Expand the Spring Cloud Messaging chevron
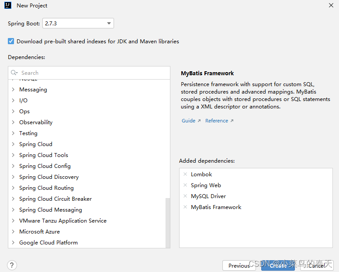This screenshot has height=272, width=339. (x=13, y=209)
